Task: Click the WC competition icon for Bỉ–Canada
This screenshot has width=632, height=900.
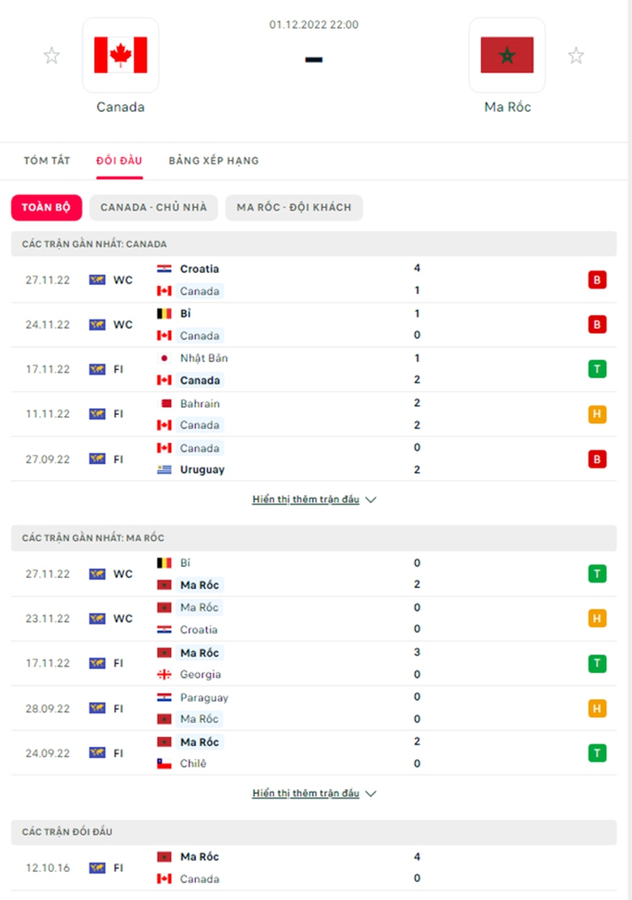Action: point(97,325)
